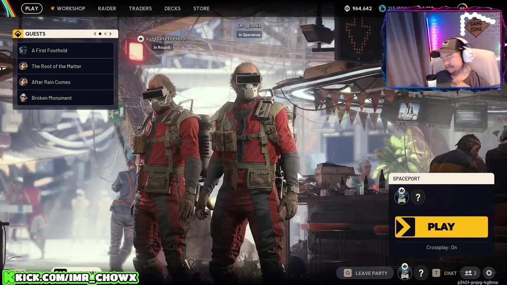Open quest A First Foothold

point(66,50)
